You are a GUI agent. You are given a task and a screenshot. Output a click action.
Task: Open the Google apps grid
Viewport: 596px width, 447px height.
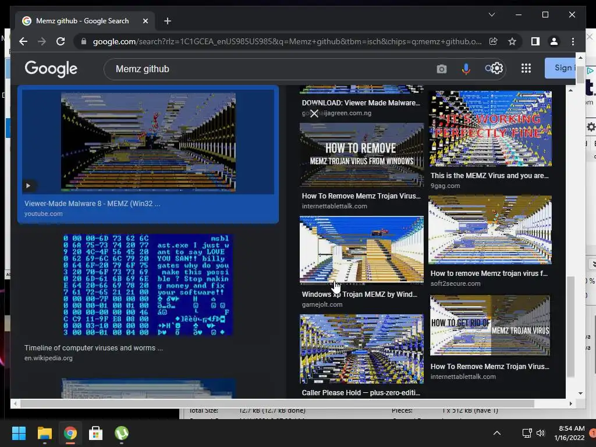click(526, 69)
